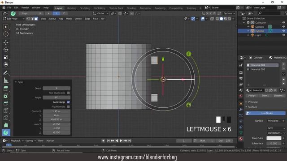Toggle X-ray view
Viewport: 287px width, 161px height.
[x=212, y=19]
